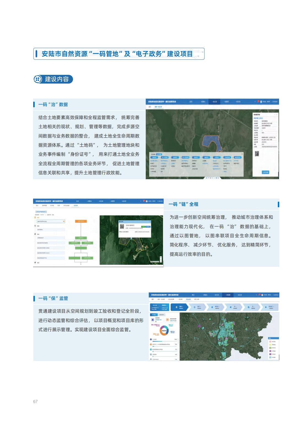This screenshot has height=422, width=308.
Task: Click the donut chart in the dashboard left panel
Action: pos(164,330)
